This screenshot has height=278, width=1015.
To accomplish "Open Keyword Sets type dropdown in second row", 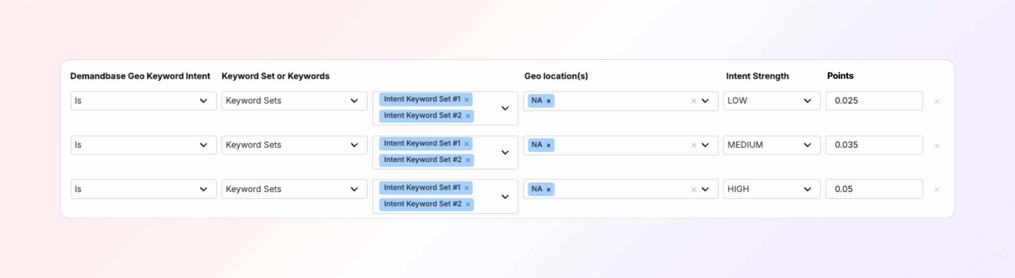I will click(294, 145).
